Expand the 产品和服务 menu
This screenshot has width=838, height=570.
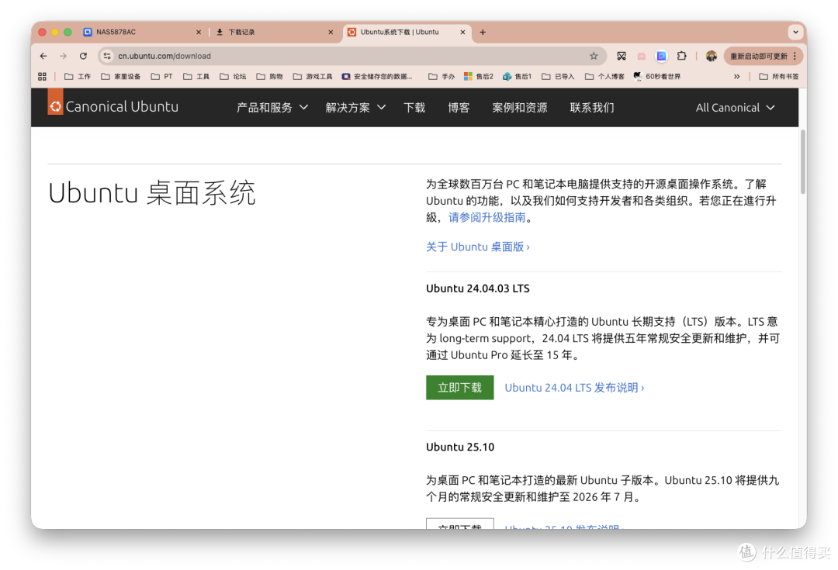click(x=272, y=107)
